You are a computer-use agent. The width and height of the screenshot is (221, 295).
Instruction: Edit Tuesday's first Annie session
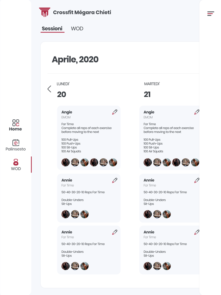tap(197, 180)
